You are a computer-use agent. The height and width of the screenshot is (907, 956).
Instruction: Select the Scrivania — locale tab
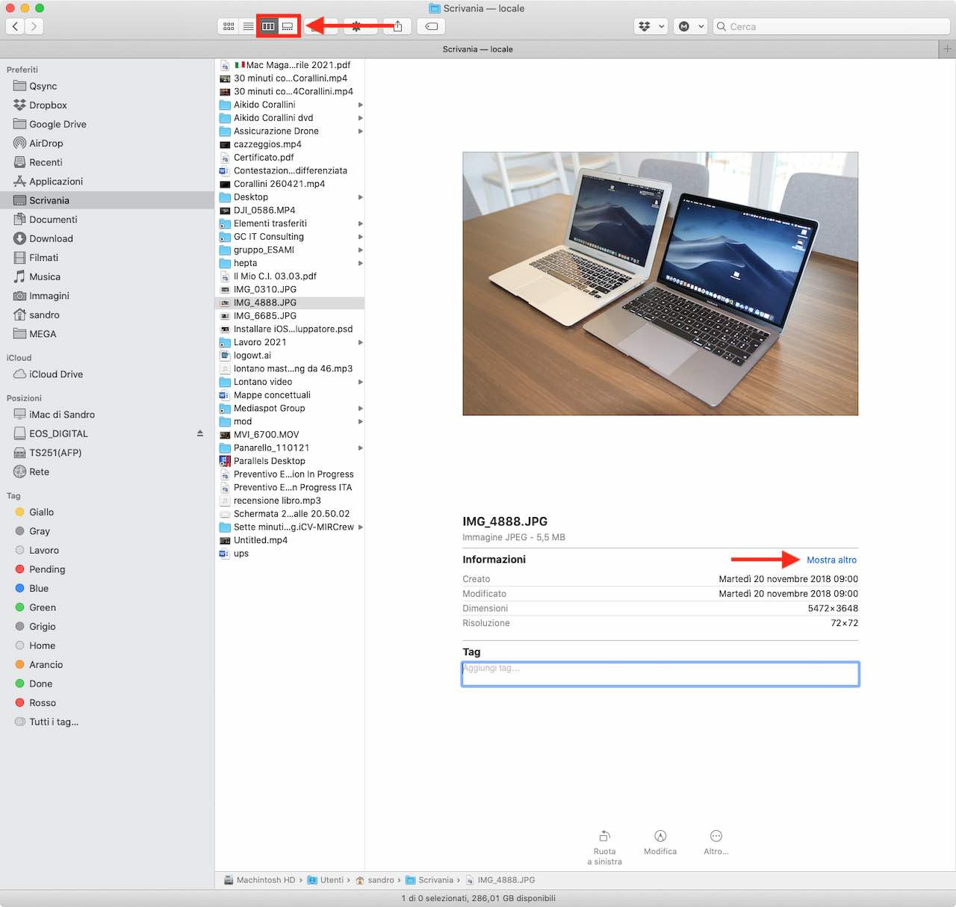(477, 49)
